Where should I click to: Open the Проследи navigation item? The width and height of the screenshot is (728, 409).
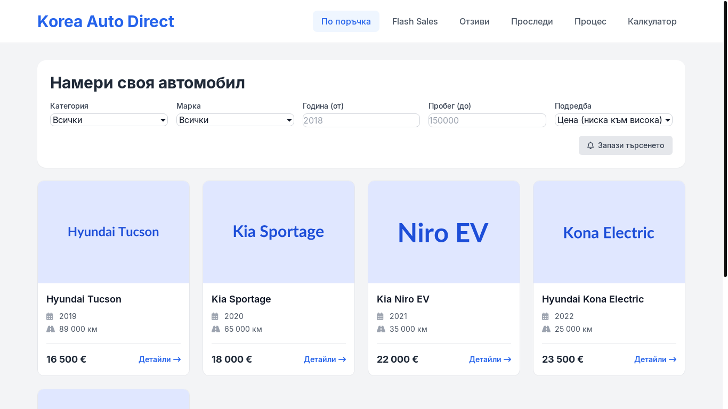[532, 21]
